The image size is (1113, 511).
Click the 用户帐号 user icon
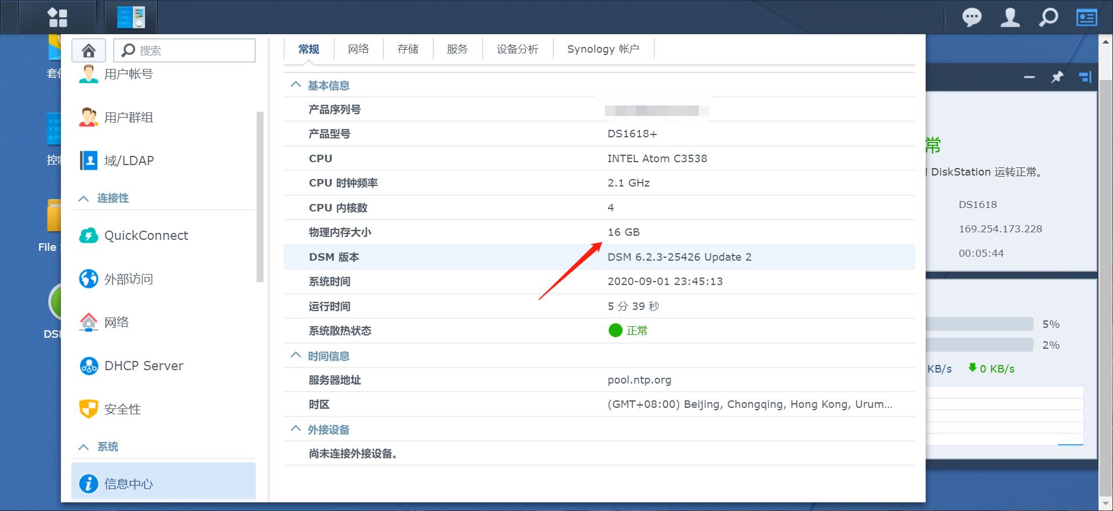coord(89,74)
